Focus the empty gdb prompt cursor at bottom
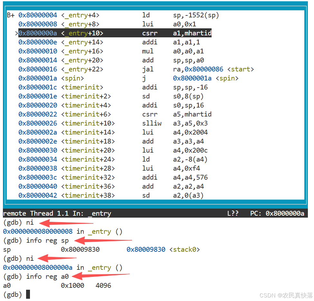 pos(28,294)
